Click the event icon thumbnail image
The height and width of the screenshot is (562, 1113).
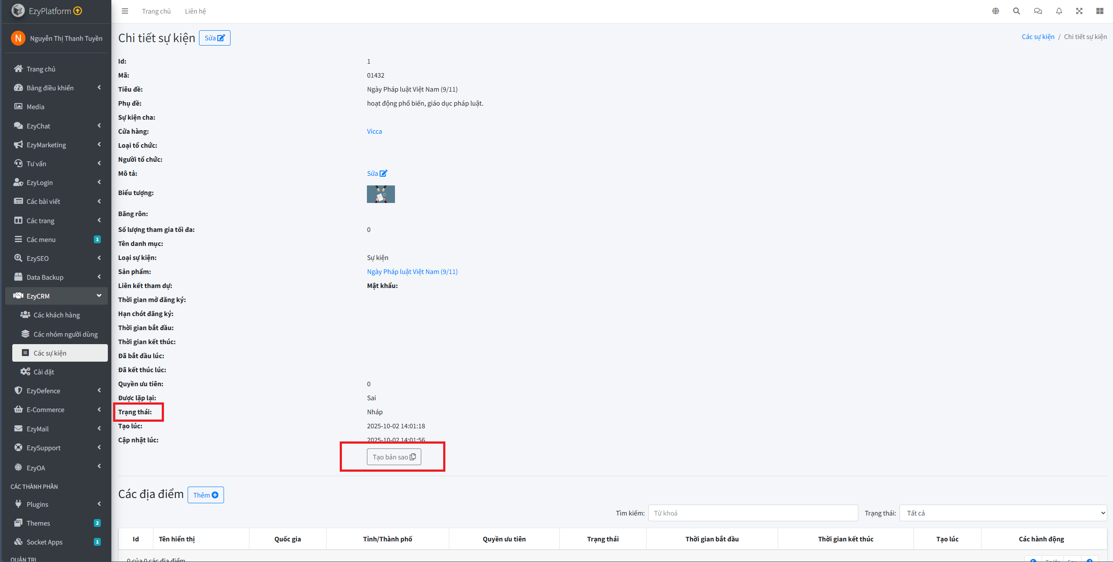pos(380,194)
